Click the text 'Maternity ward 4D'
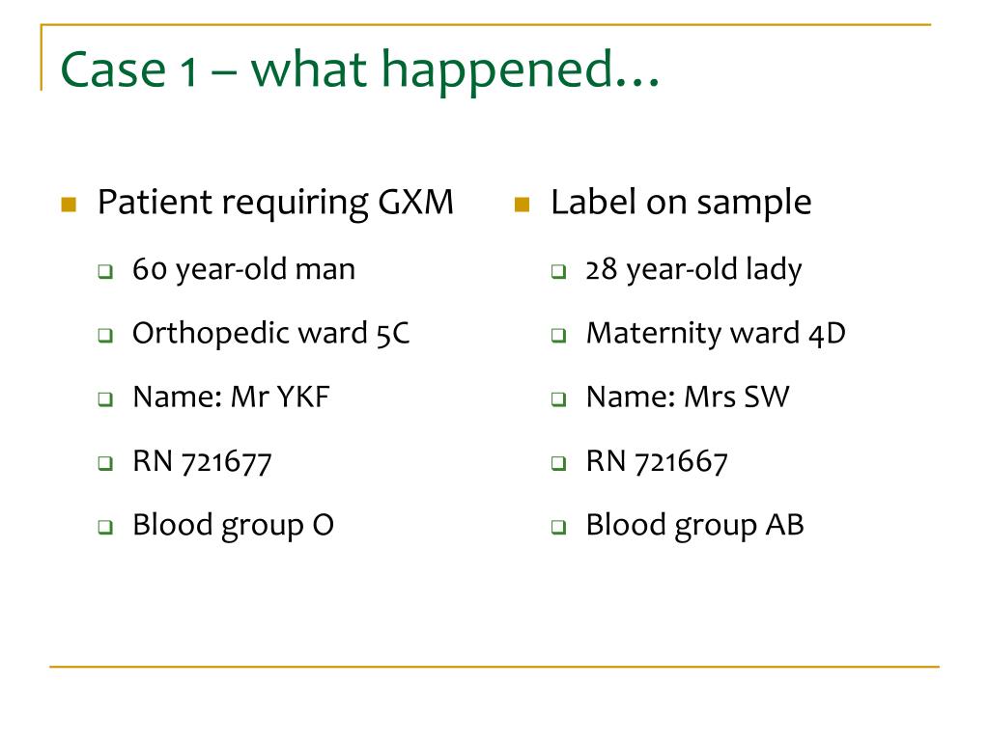This screenshot has height=741, width=989. 716,333
